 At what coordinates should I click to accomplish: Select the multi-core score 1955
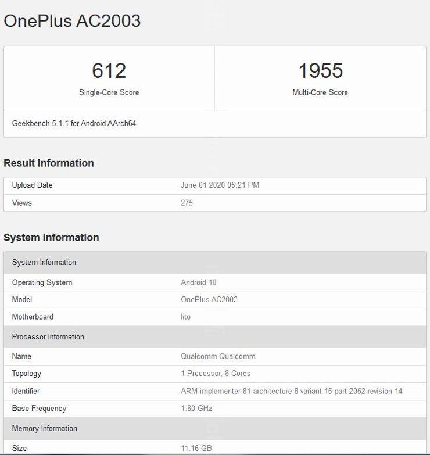pos(321,70)
